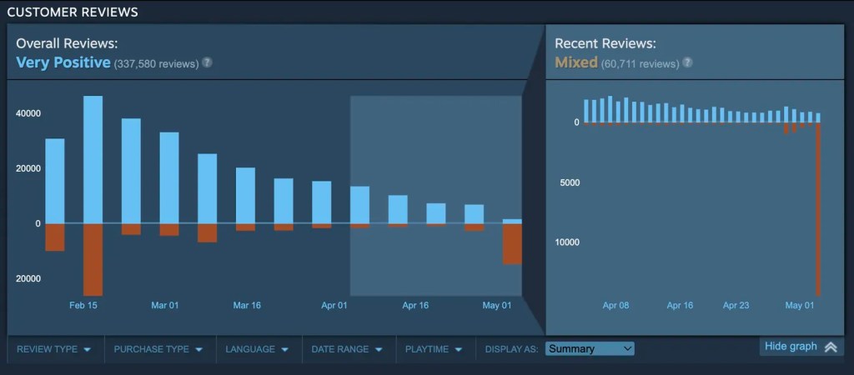
Task: Click the last red bar in overall graph
Action: (512, 243)
